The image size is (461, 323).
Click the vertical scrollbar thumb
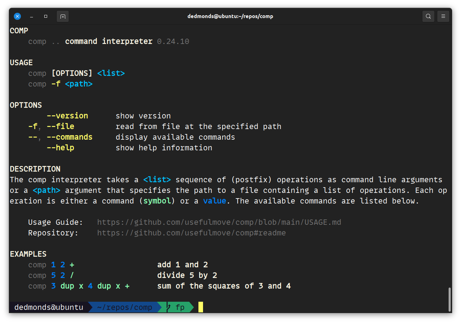450,299
